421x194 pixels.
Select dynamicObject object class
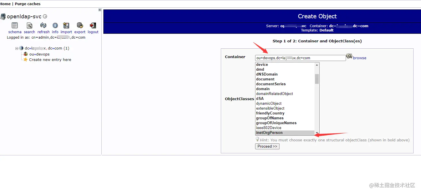(x=285, y=104)
